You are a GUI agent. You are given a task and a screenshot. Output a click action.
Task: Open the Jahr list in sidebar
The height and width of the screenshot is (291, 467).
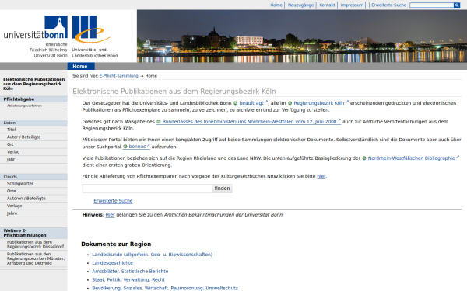[x=11, y=159]
